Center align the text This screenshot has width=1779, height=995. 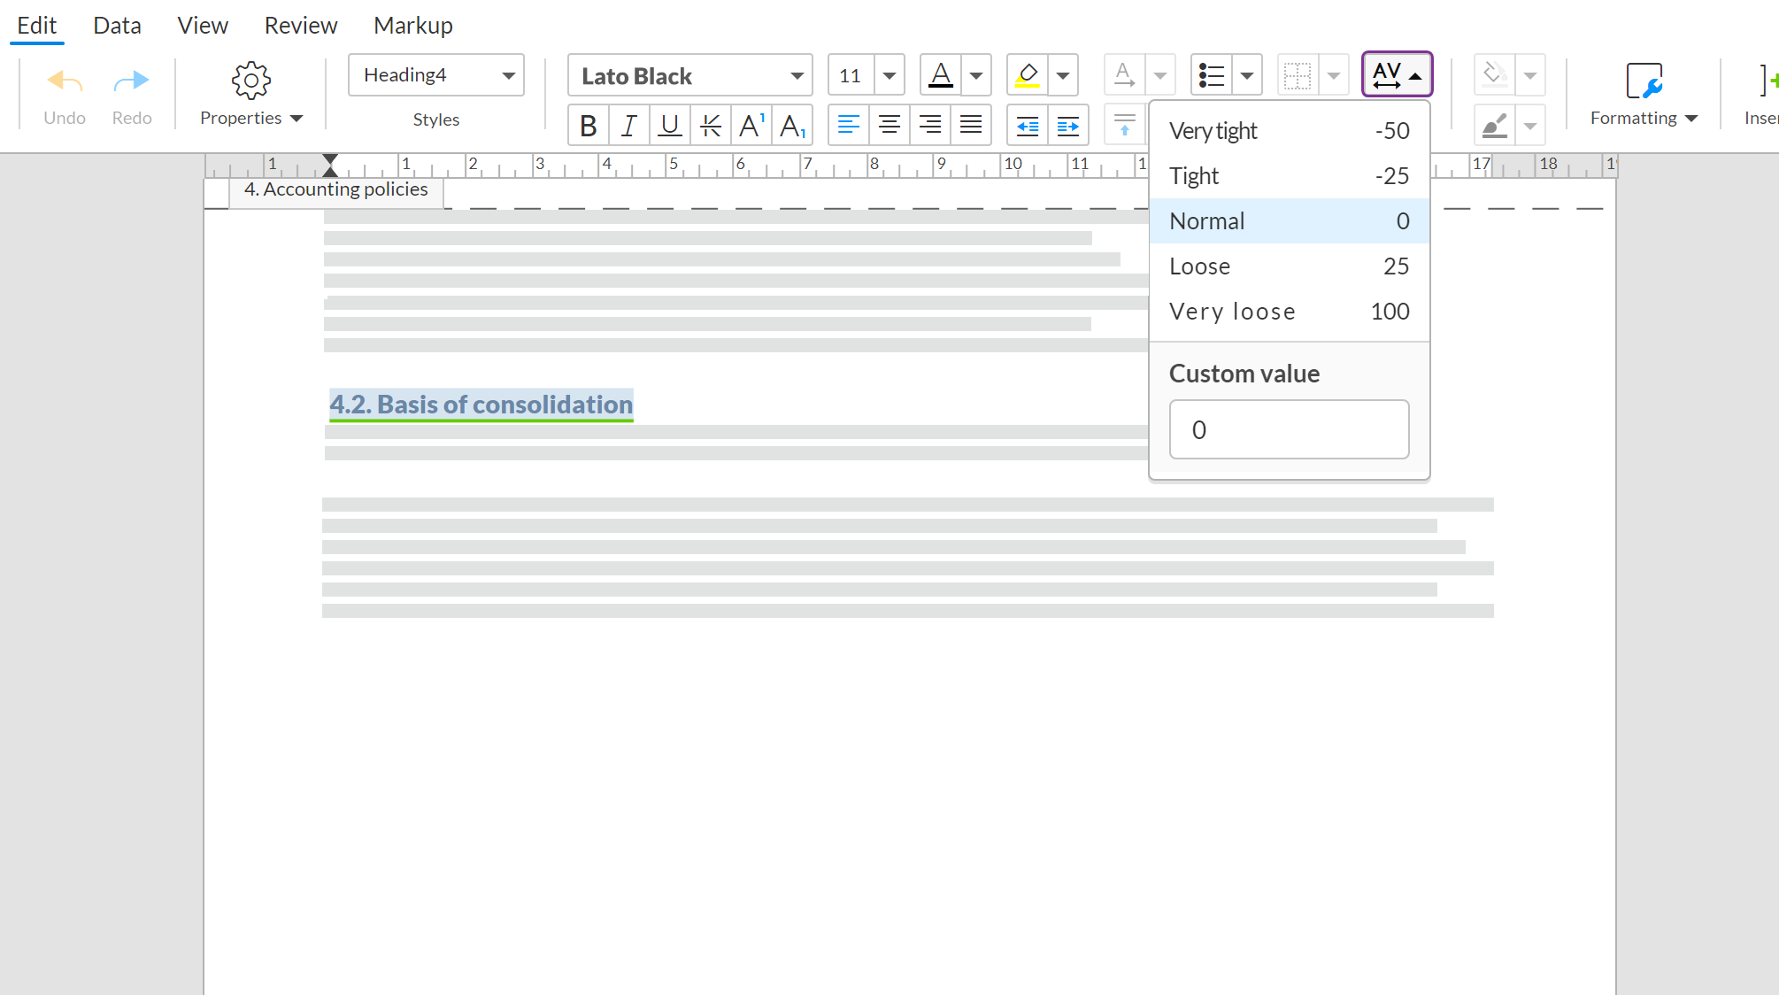(x=889, y=126)
